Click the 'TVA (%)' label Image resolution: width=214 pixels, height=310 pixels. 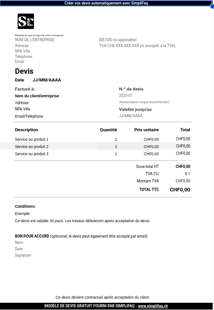[x=152, y=174]
